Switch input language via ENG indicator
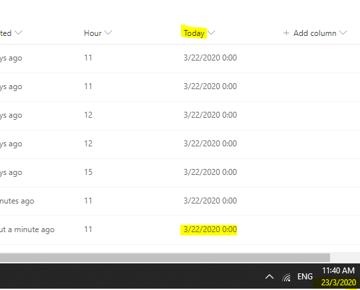 pos(305,277)
